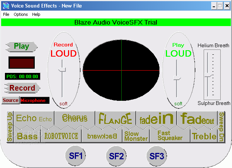Apply the Fade out effect
The image size is (232, 168).
pyautogui.click(x=197, y=119)
